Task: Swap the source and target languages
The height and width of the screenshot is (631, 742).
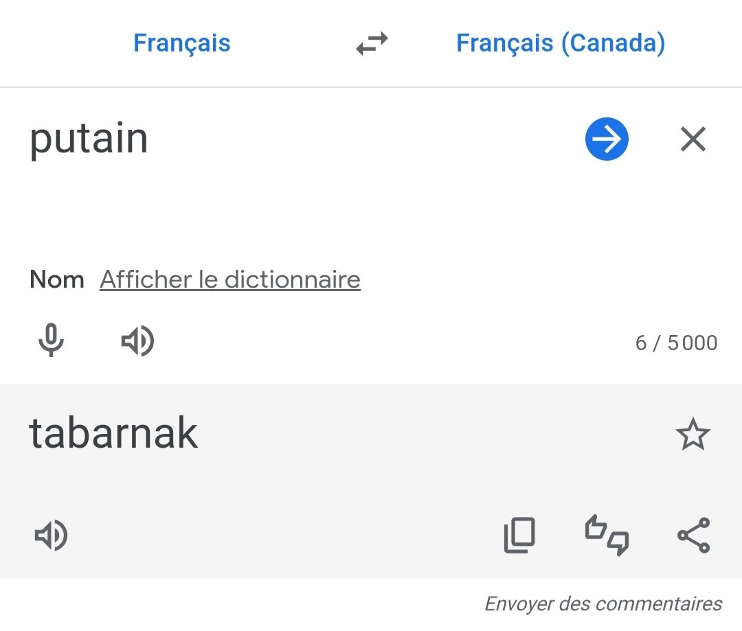Action: pyautogui.click(x=372, y=43)
